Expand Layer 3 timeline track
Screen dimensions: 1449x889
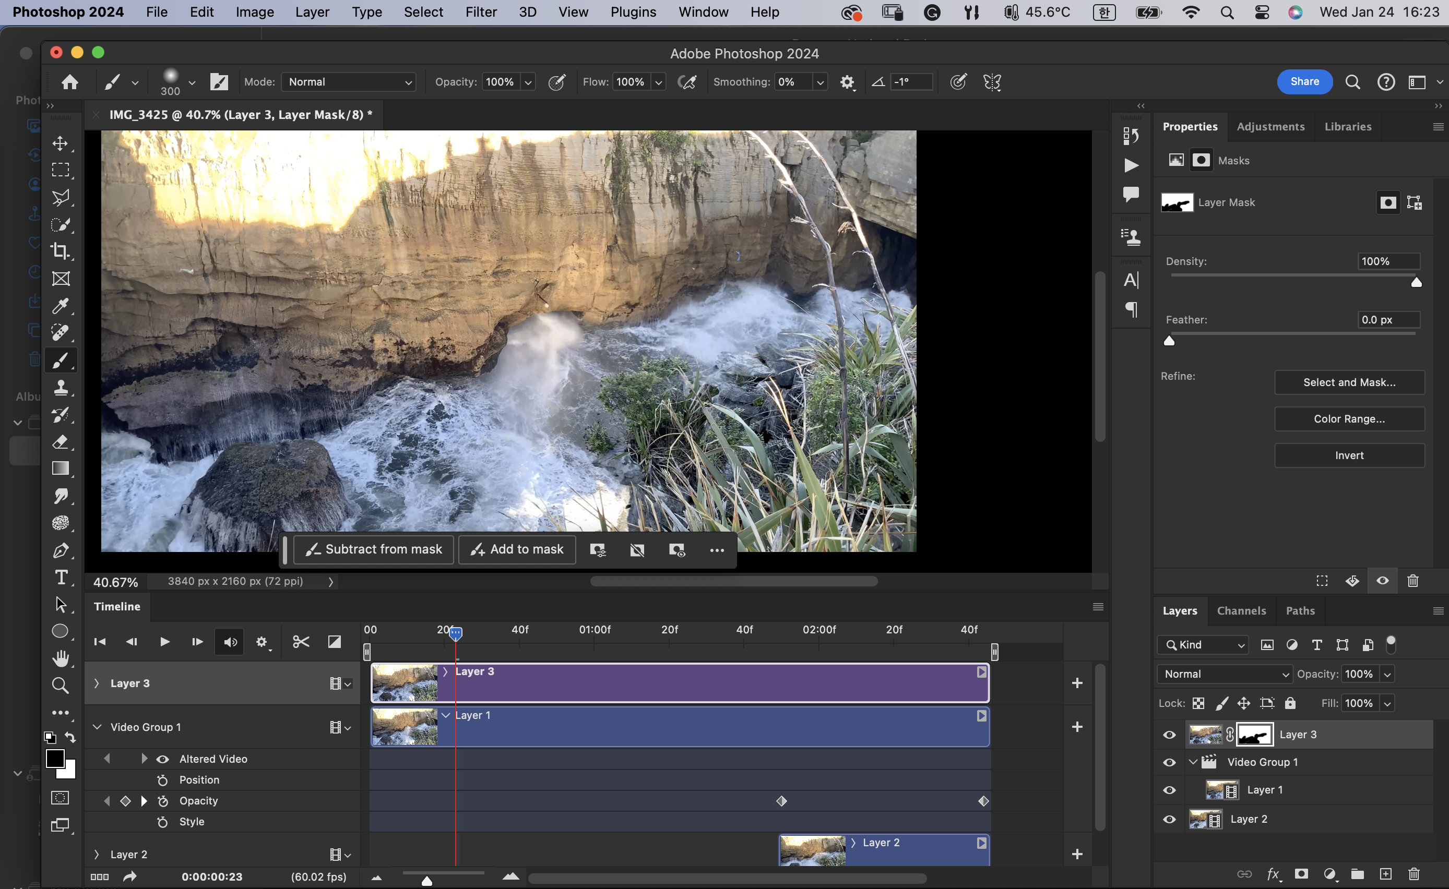pos(97,683)
